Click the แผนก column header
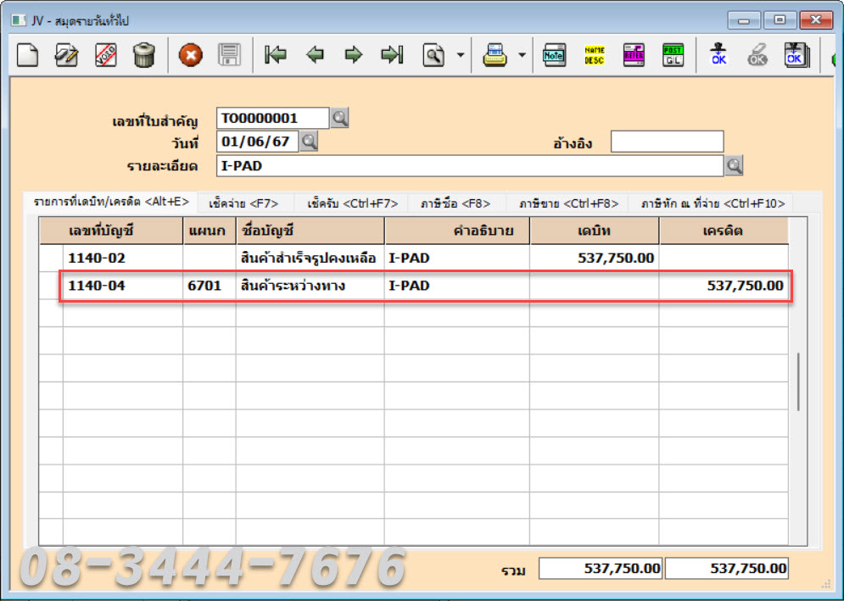The image size is (844, 601). (x=210, y=231)
